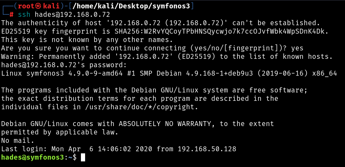
Task: Click the hades@symfonos3 prompt label
Action: coord(33,157)
